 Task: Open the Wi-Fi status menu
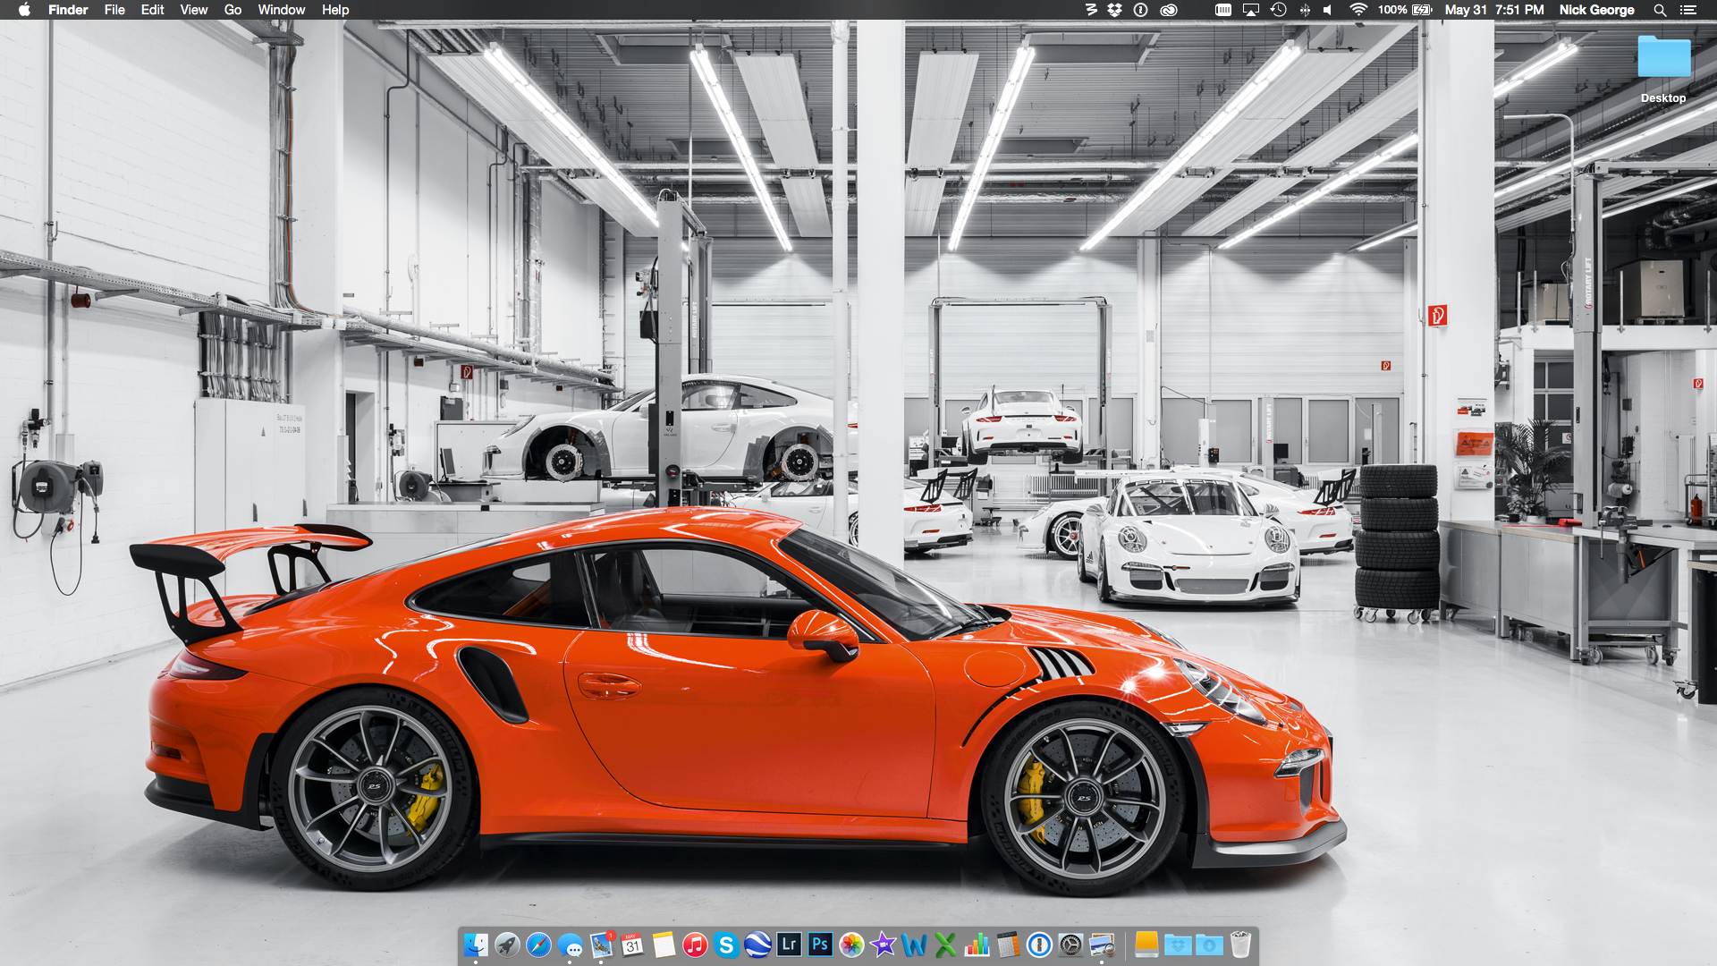click(x=1358, y=10)
